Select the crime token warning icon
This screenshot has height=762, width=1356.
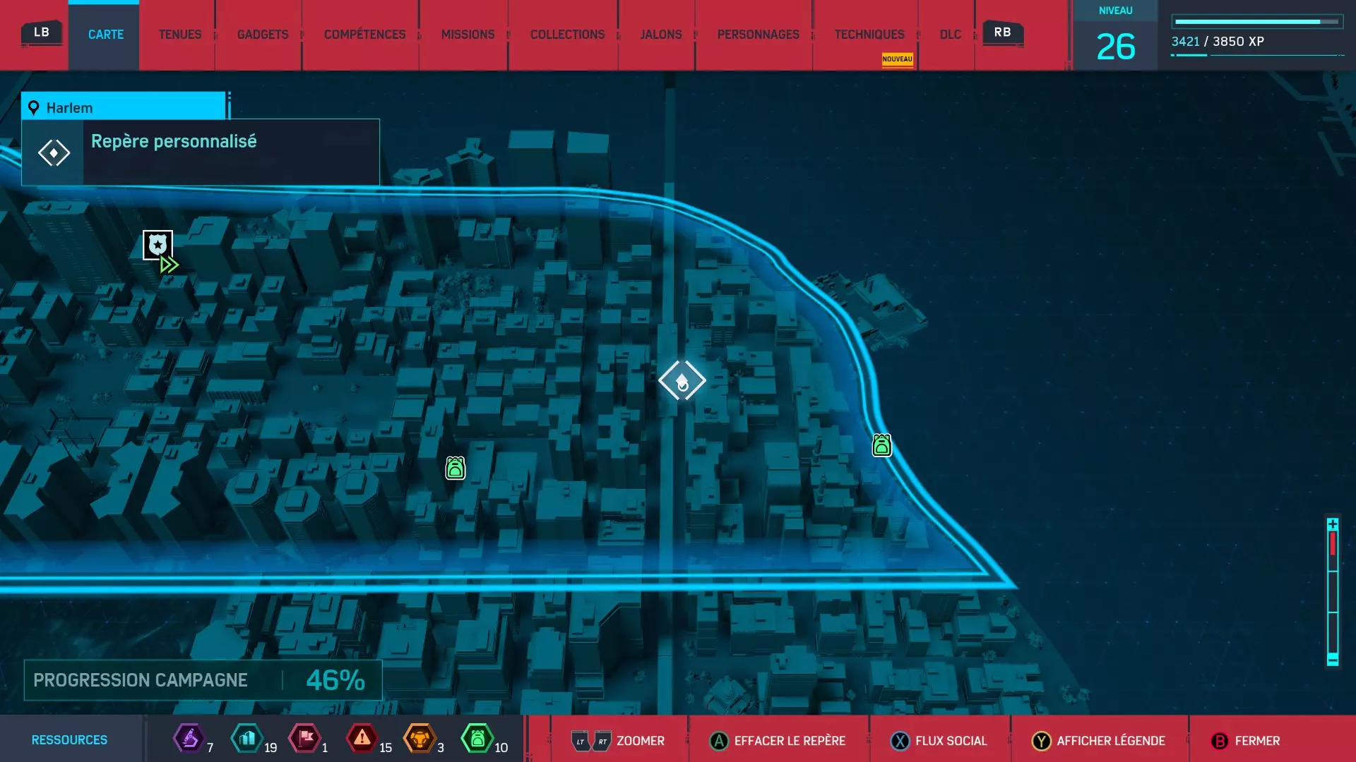pos(362,739)
